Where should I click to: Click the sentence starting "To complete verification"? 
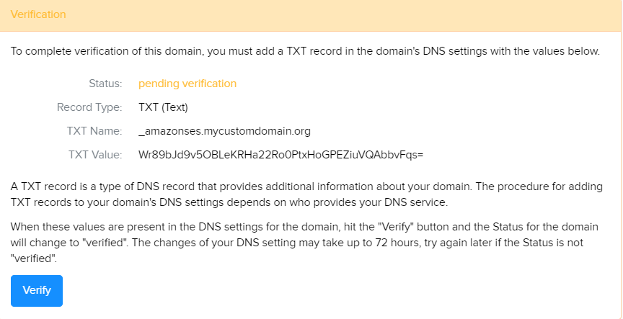pos(305,51)
